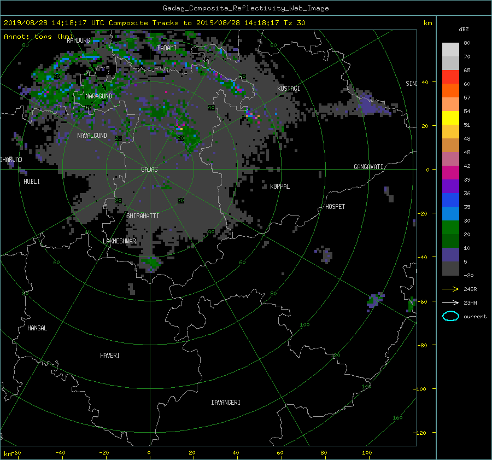Click the KUSTAGI town label
The height and width of the screenshot is (460, 492).
pyautogui.click(x=288, y=88)
